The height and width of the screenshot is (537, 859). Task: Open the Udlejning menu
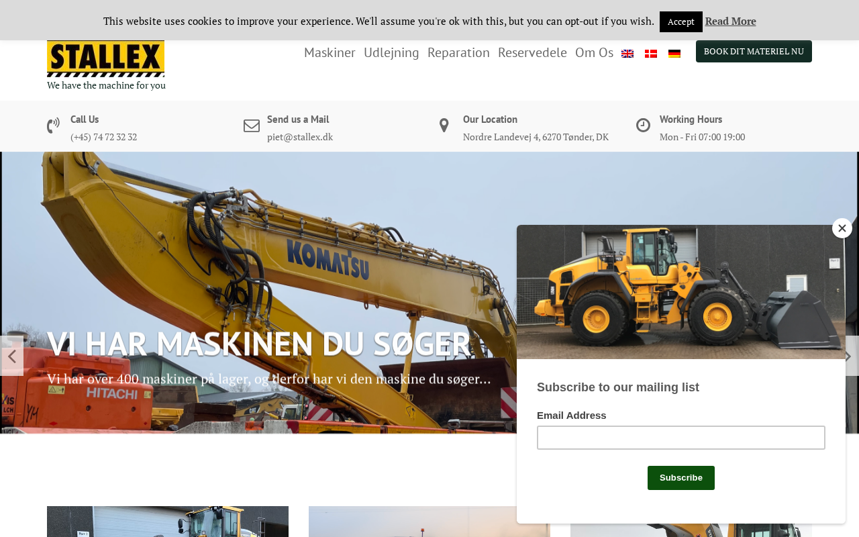pyautogui.click(x=391, y=52)
